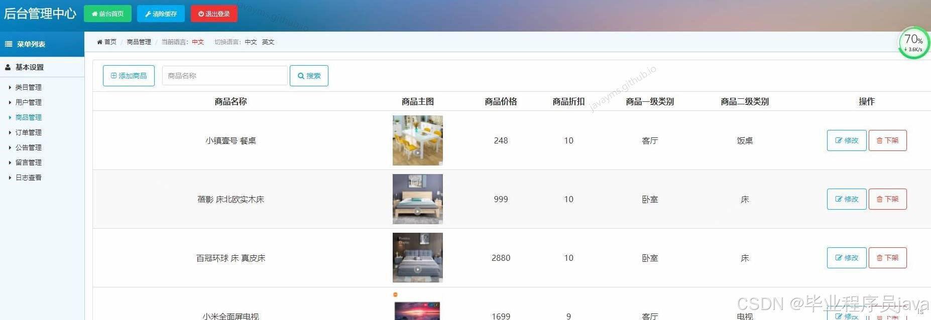Click the 基本设置 user icon
Viewport: 931px width, 320px height.
(x=8, y=67)
